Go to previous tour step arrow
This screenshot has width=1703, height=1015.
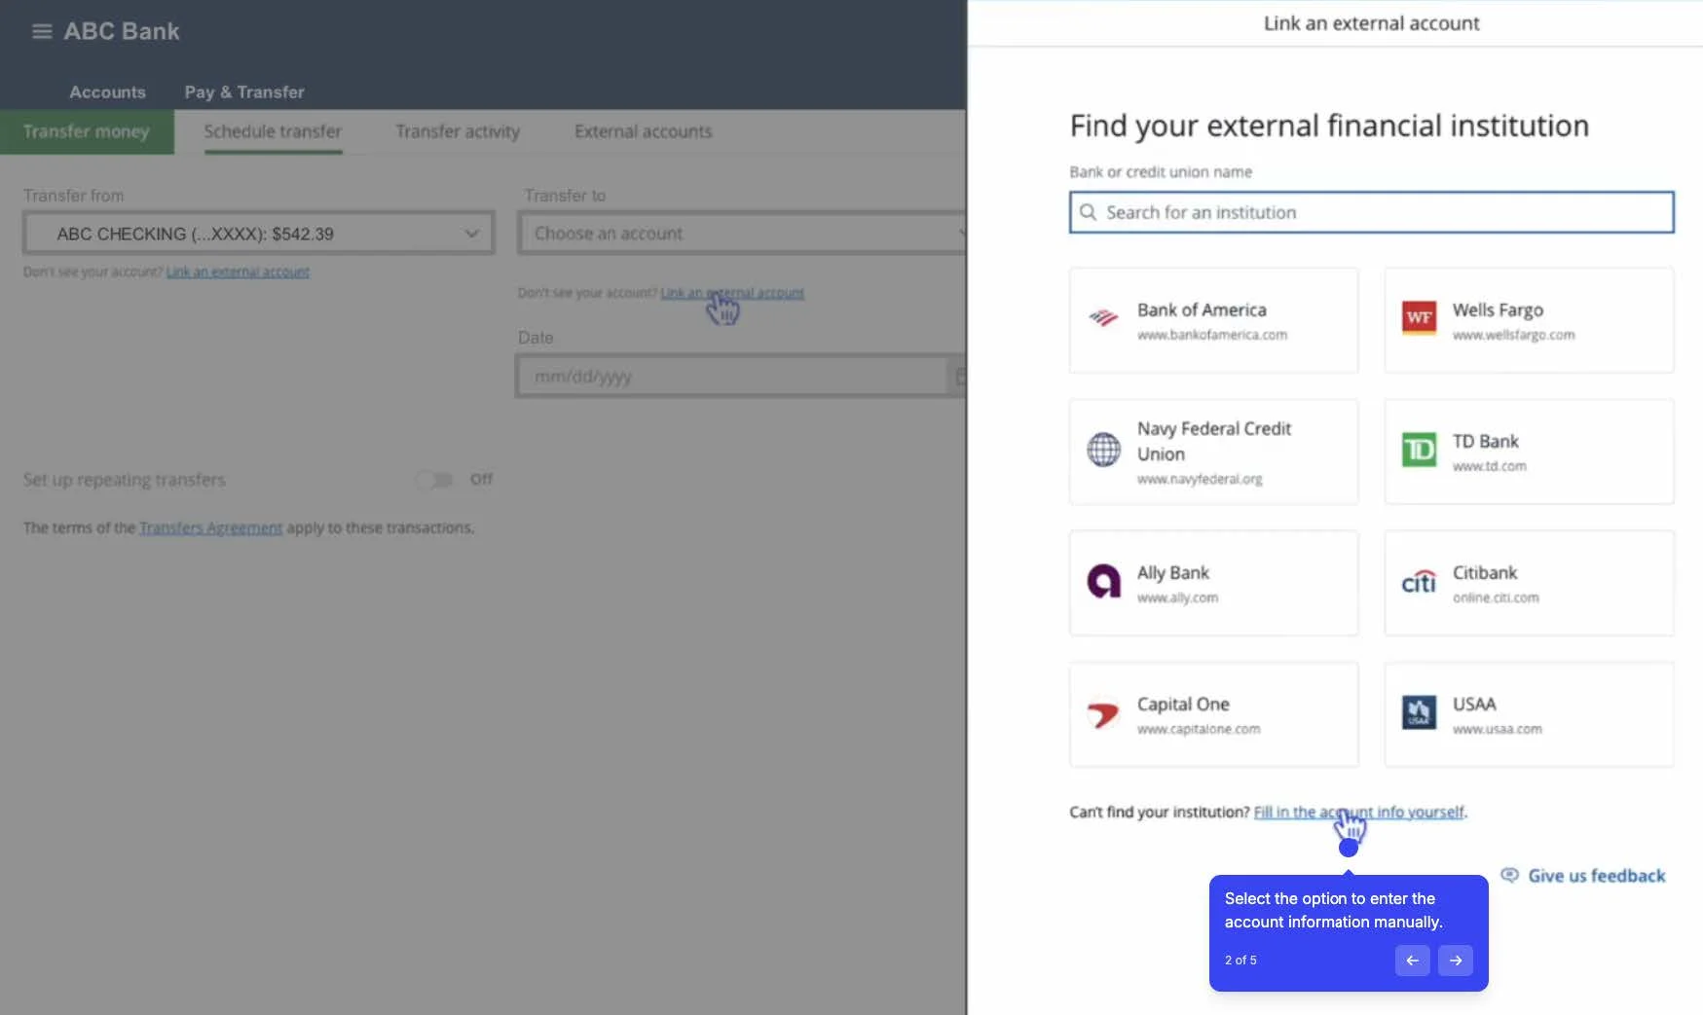click(1412, 961)
